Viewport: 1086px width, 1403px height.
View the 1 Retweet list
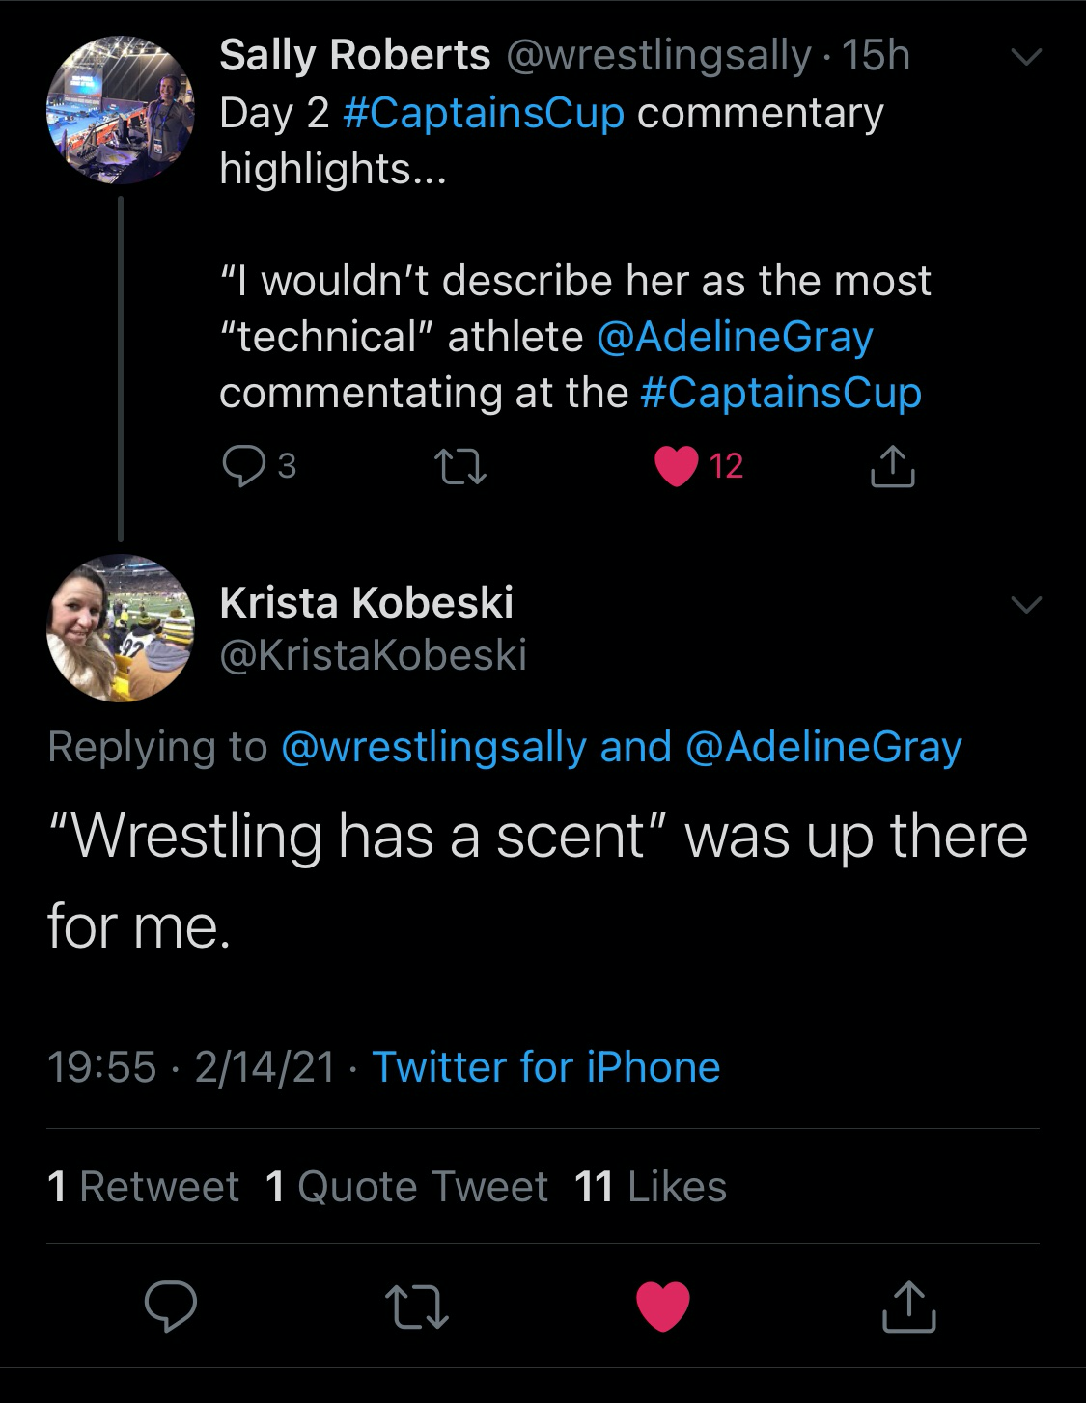pos(143,1187)
